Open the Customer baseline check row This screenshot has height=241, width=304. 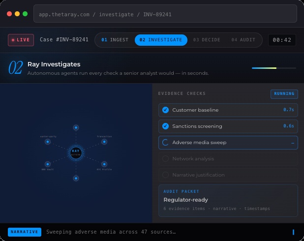point(228,110)
